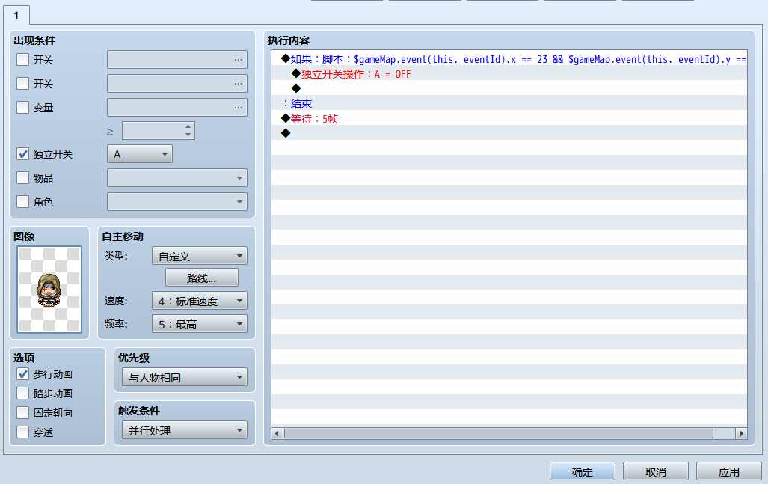Open the 优先级 dropdown 与人物相同
The height and width of the screenshot is (484, 768).
pos(185,377)
